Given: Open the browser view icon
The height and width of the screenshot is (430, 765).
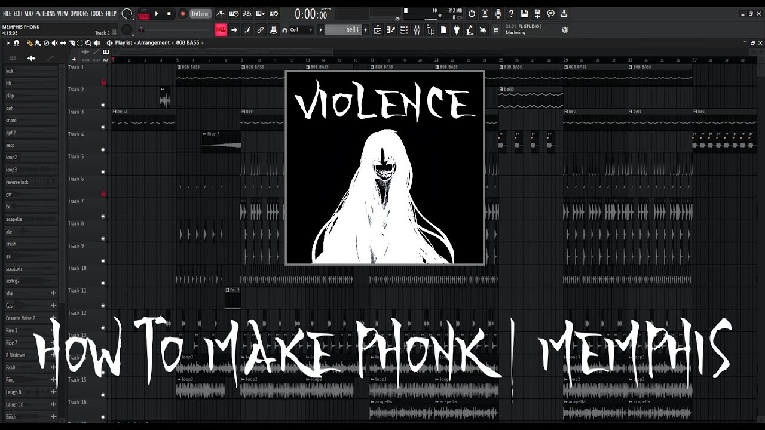Looking at the screenshot, I should point(430,30).
